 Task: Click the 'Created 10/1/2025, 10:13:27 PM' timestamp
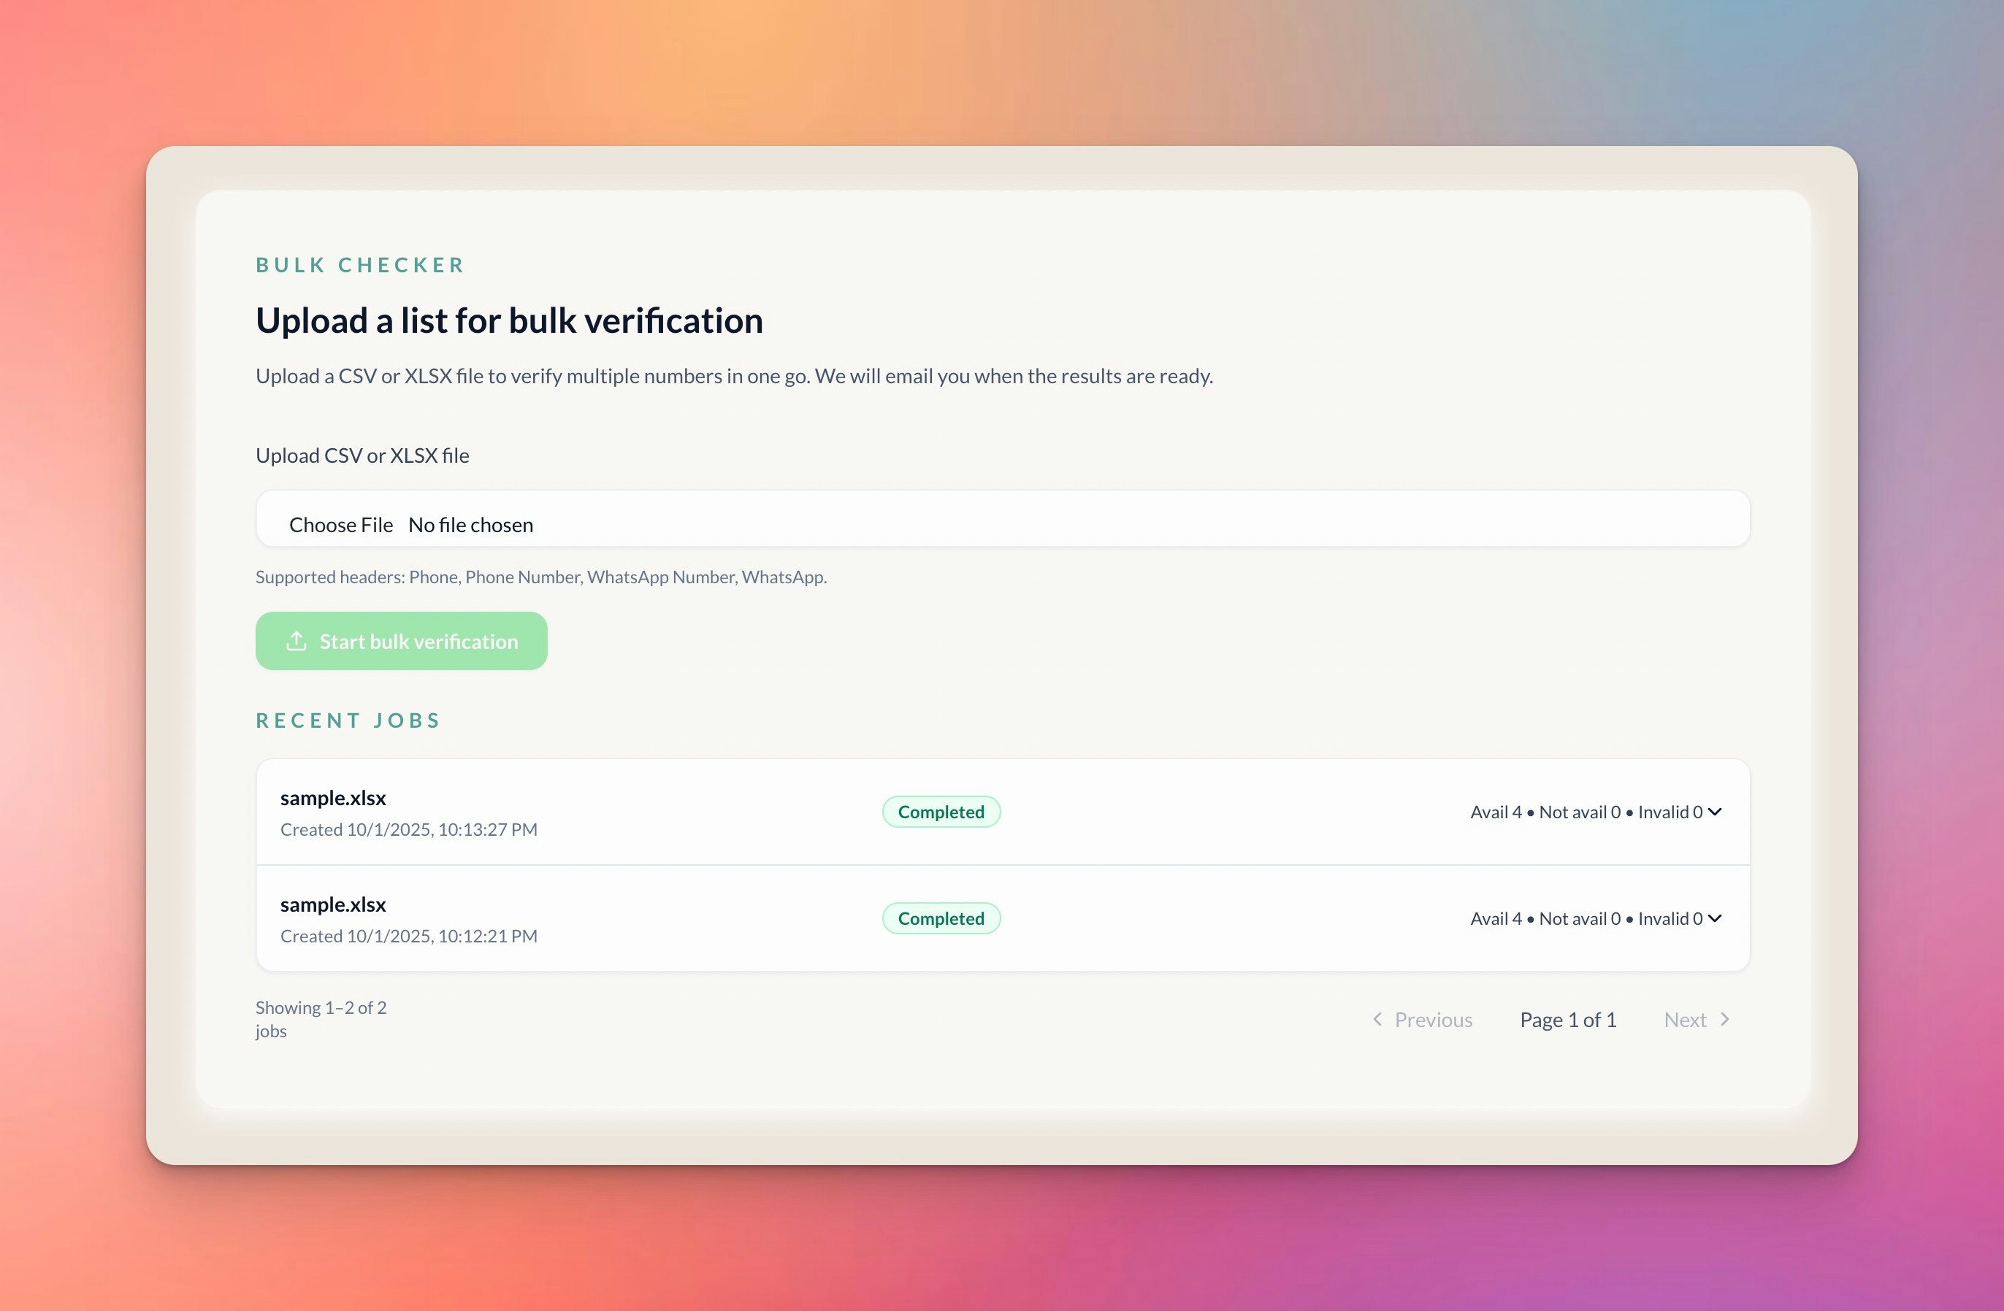(408, 828)
